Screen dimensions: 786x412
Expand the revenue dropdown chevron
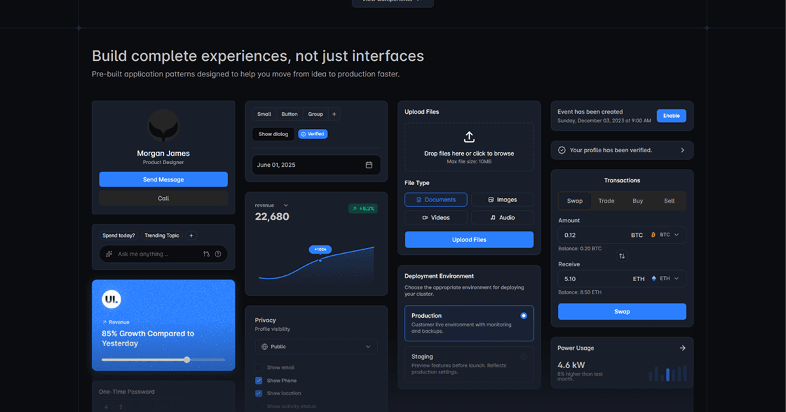(286, 205)
